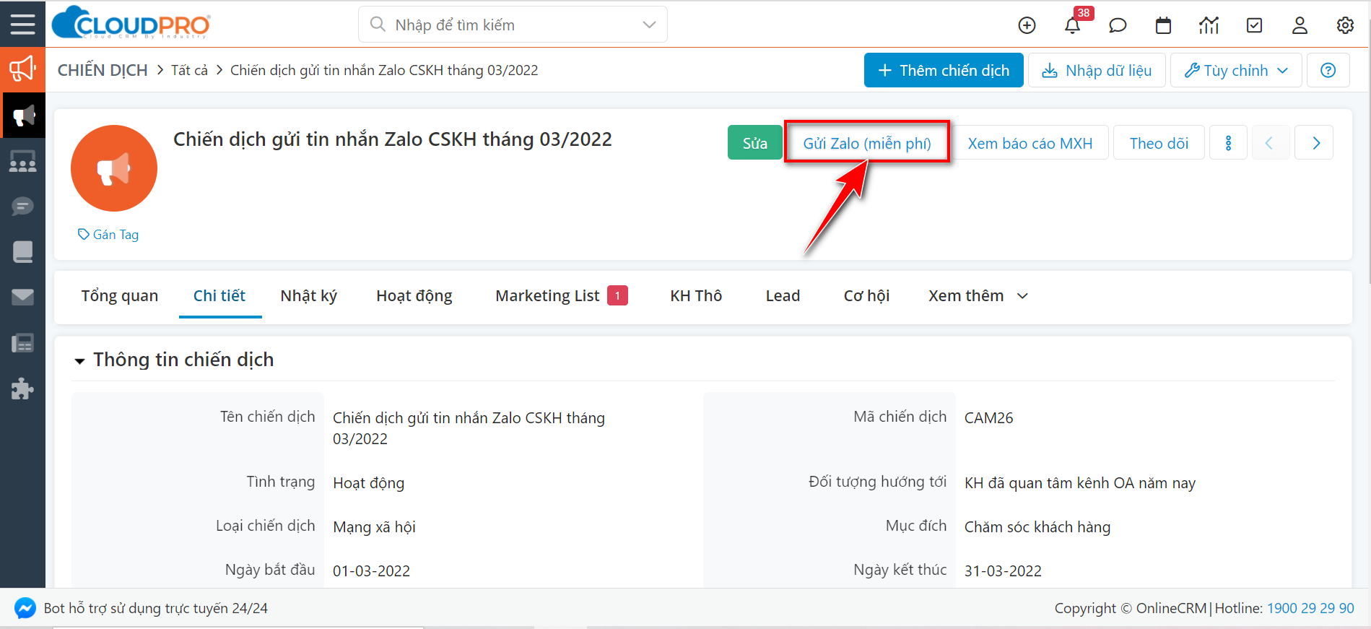Click value KH đã quan tâm kênh OA năm nay
The height and width of the screenshot is (629, 1371).
[1080, 483]
